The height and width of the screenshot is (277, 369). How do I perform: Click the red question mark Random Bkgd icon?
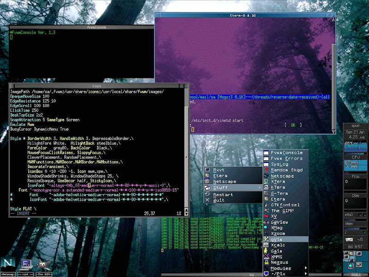click(x=266, y=170)
